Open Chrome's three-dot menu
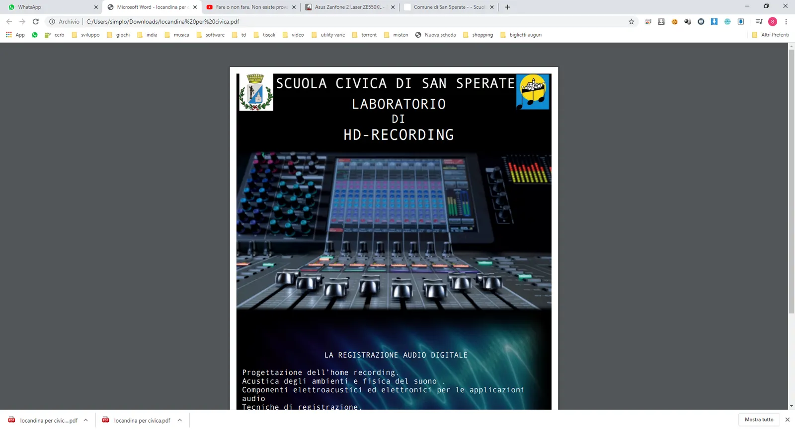The image size is (795, 430). (786, 22)
